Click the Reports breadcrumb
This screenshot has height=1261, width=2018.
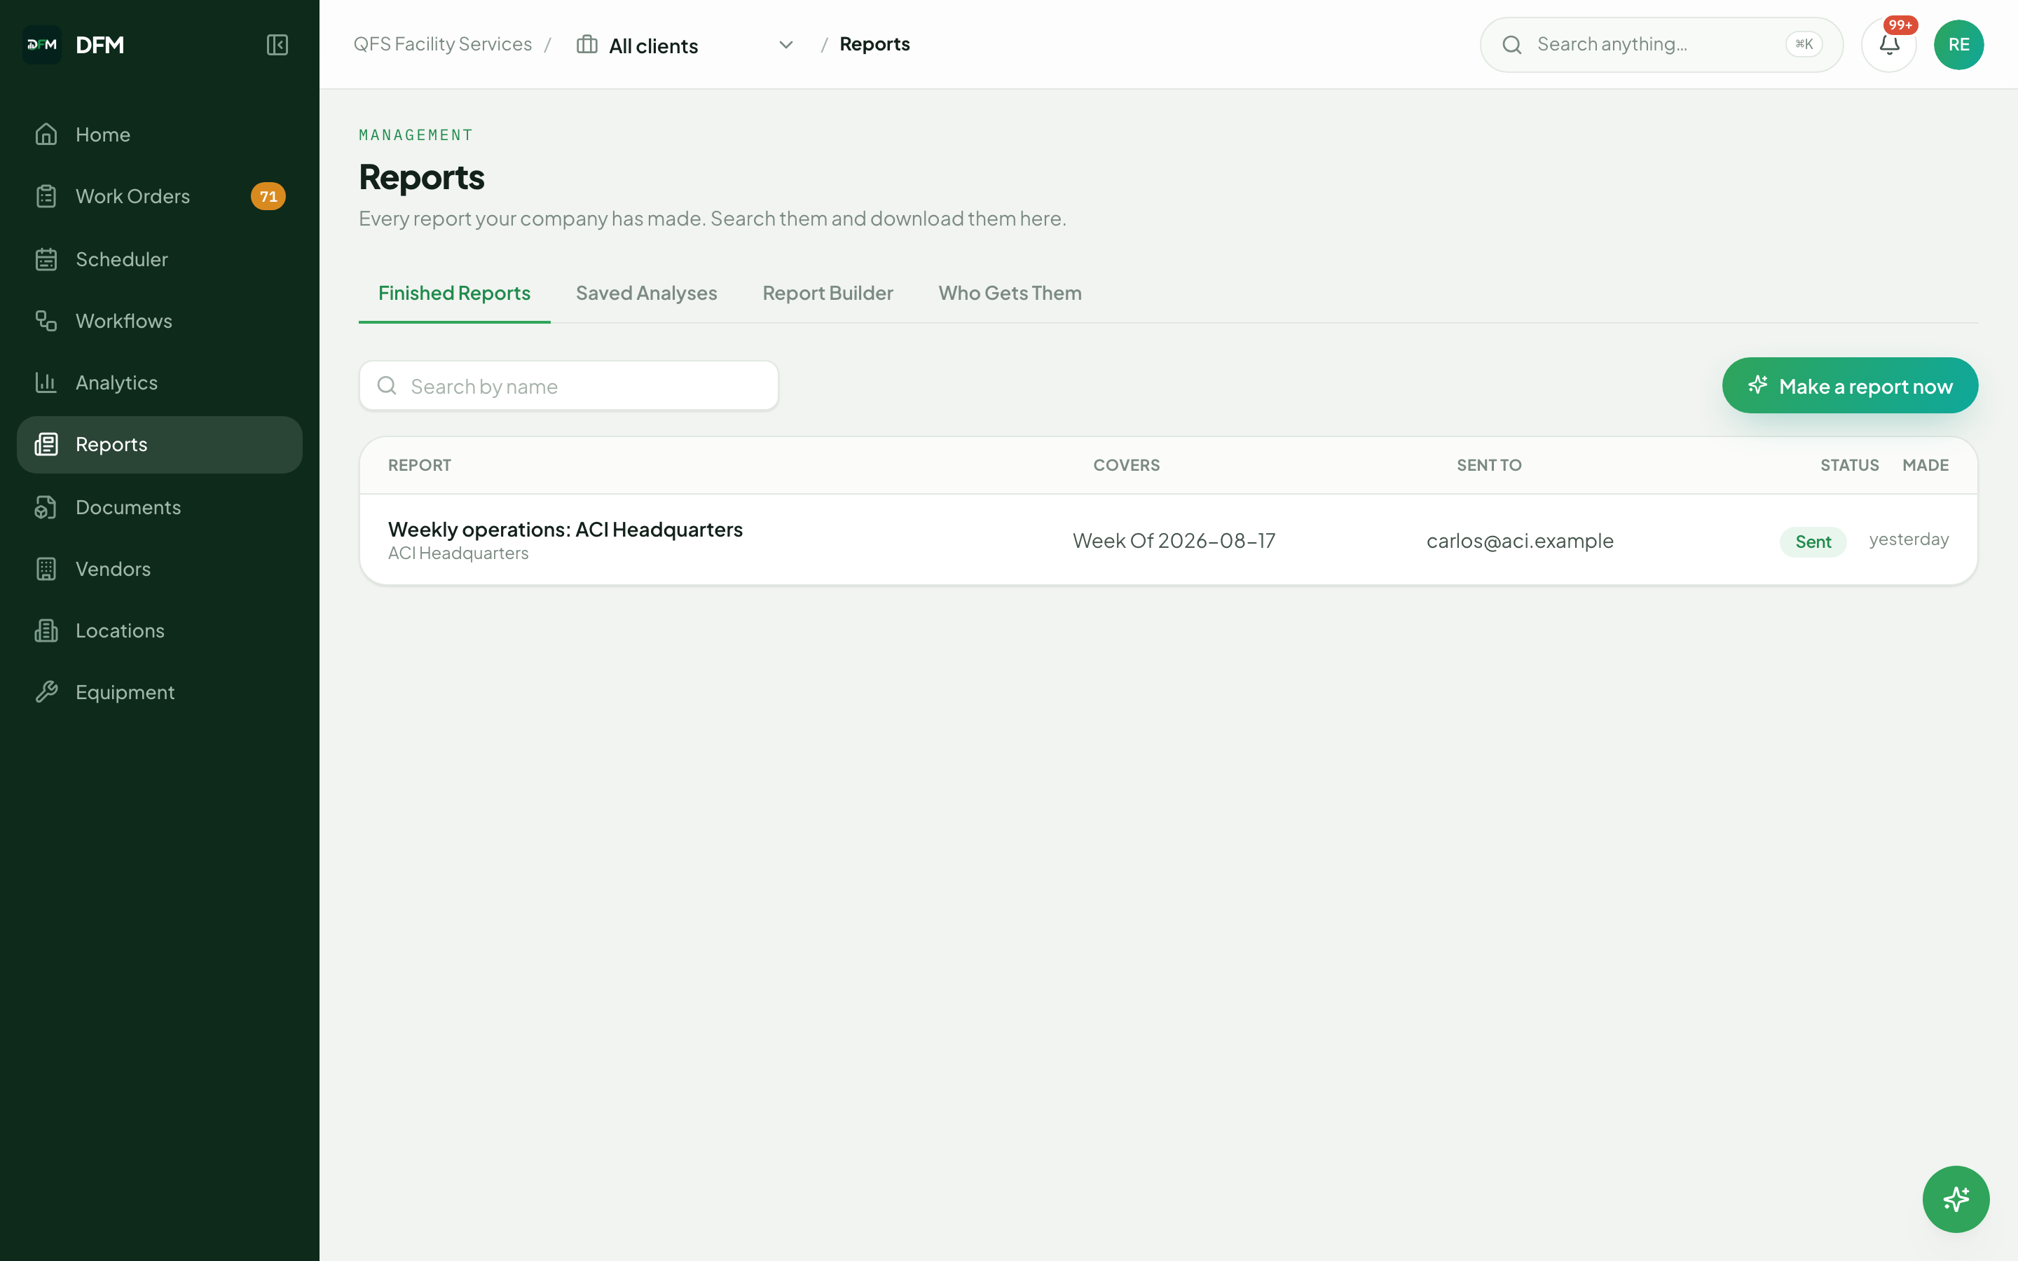tap(874, 44)
